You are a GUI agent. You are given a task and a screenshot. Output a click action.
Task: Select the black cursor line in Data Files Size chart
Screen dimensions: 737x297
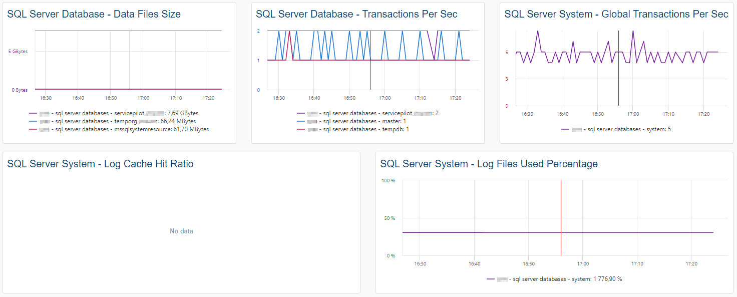point(130,60)
